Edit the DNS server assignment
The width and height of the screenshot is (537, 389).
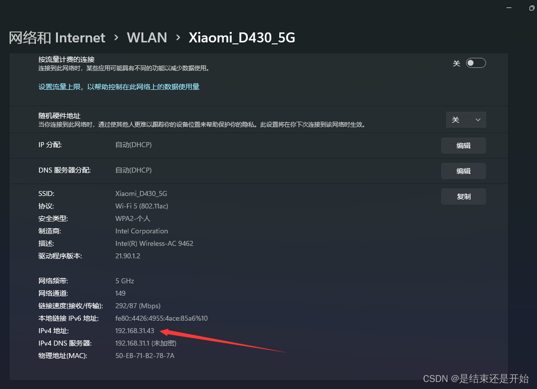[x=464, y=171]
